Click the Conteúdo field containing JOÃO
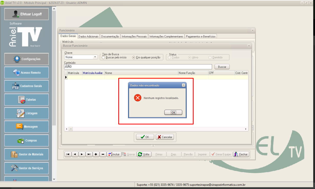Screen dimensions: 315x189 pos(138,67)
